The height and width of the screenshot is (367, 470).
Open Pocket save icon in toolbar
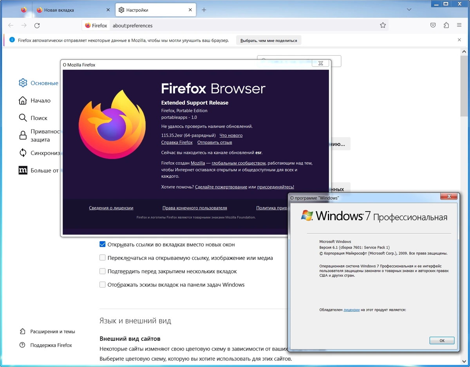[x=433, y=25]
